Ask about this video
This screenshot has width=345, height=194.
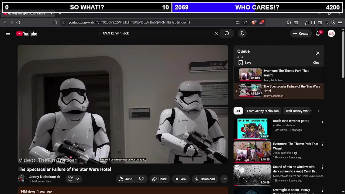pos(181,179)
